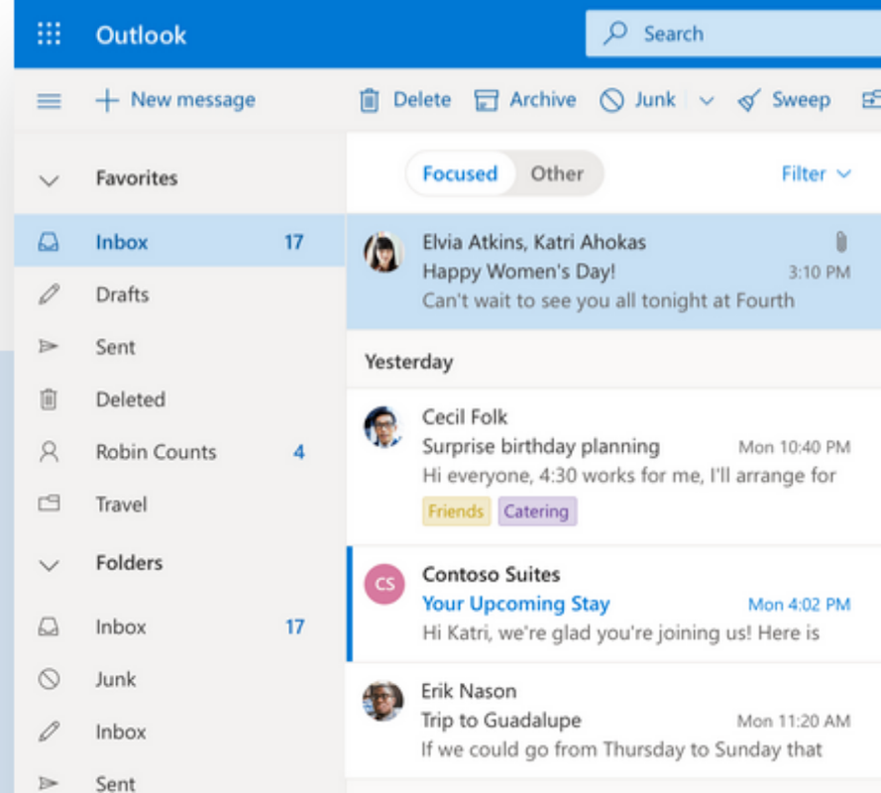Click the Catering category tag
This screenshot has height=793, width=881.
coord(537,510)
